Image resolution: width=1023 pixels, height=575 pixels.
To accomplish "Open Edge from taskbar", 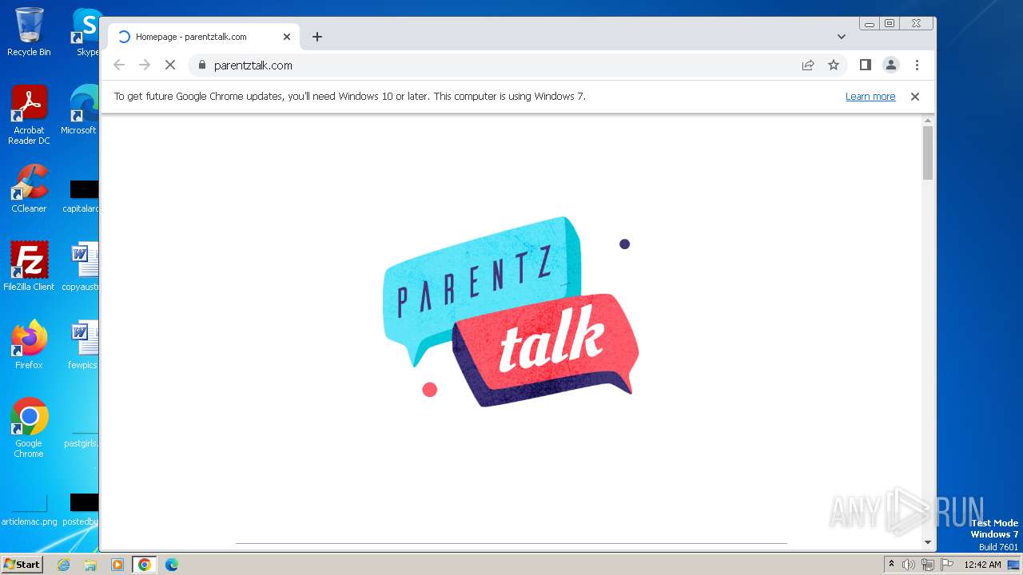I will (x=172, y=565).
